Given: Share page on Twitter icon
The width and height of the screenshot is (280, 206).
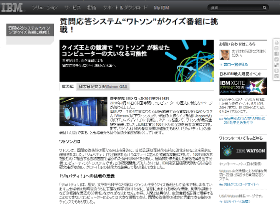Looking at the screenshot, I should 276,60.
